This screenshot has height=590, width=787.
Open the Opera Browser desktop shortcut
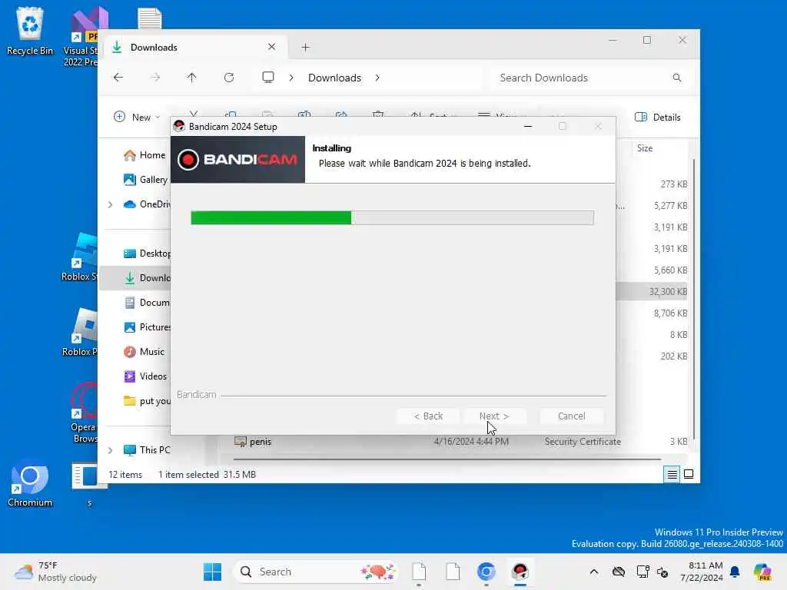(85, 413)
